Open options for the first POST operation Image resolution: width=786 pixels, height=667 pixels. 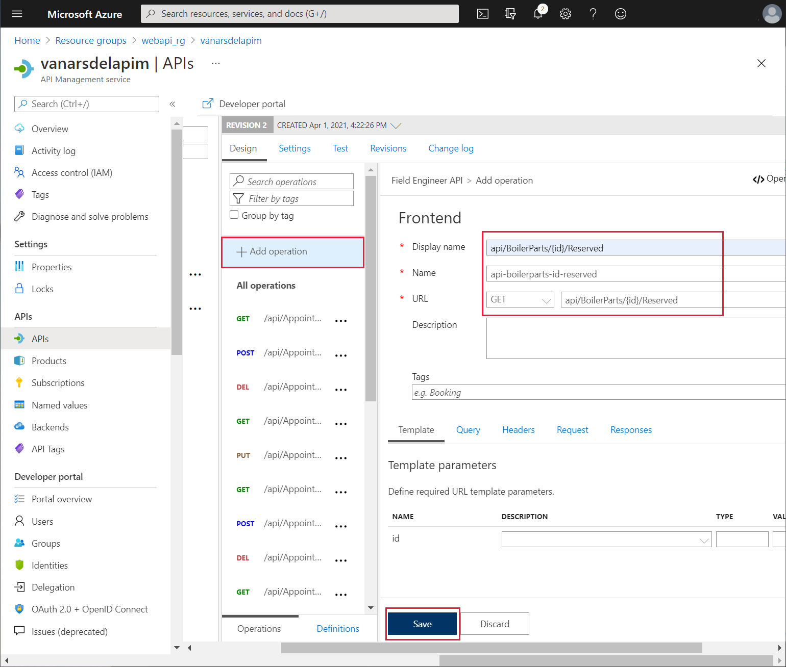pos(341,355)
